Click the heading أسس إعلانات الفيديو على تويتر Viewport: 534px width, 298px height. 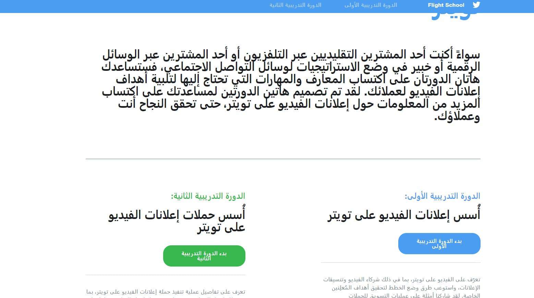coord(404,215)
